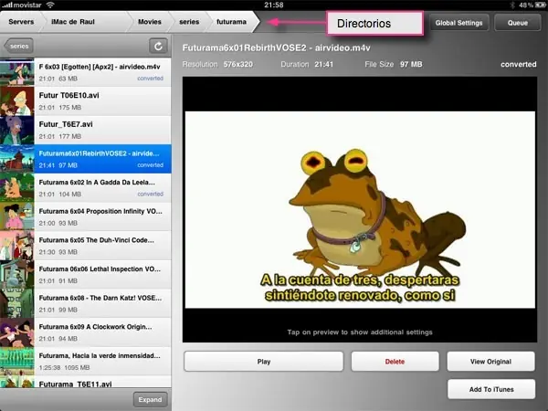Screen dimensions: 548x411
Task: Open the Servers breadcrumb
Action: (x=21, y=22)
